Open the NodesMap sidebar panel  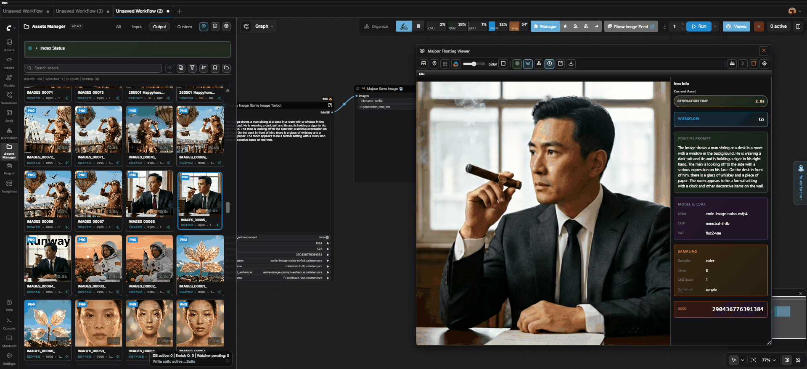click(9, 133)
